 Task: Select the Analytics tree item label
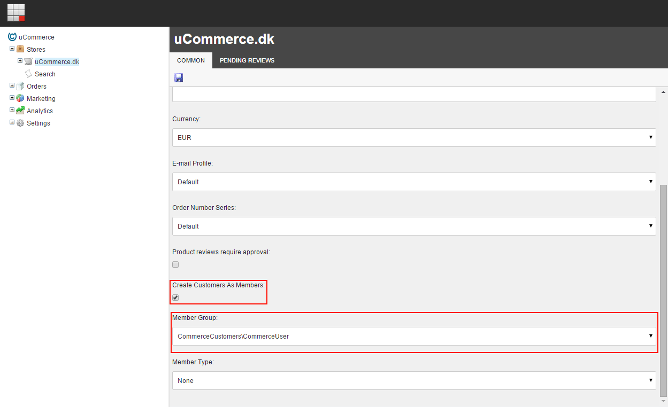coord(40,111)
